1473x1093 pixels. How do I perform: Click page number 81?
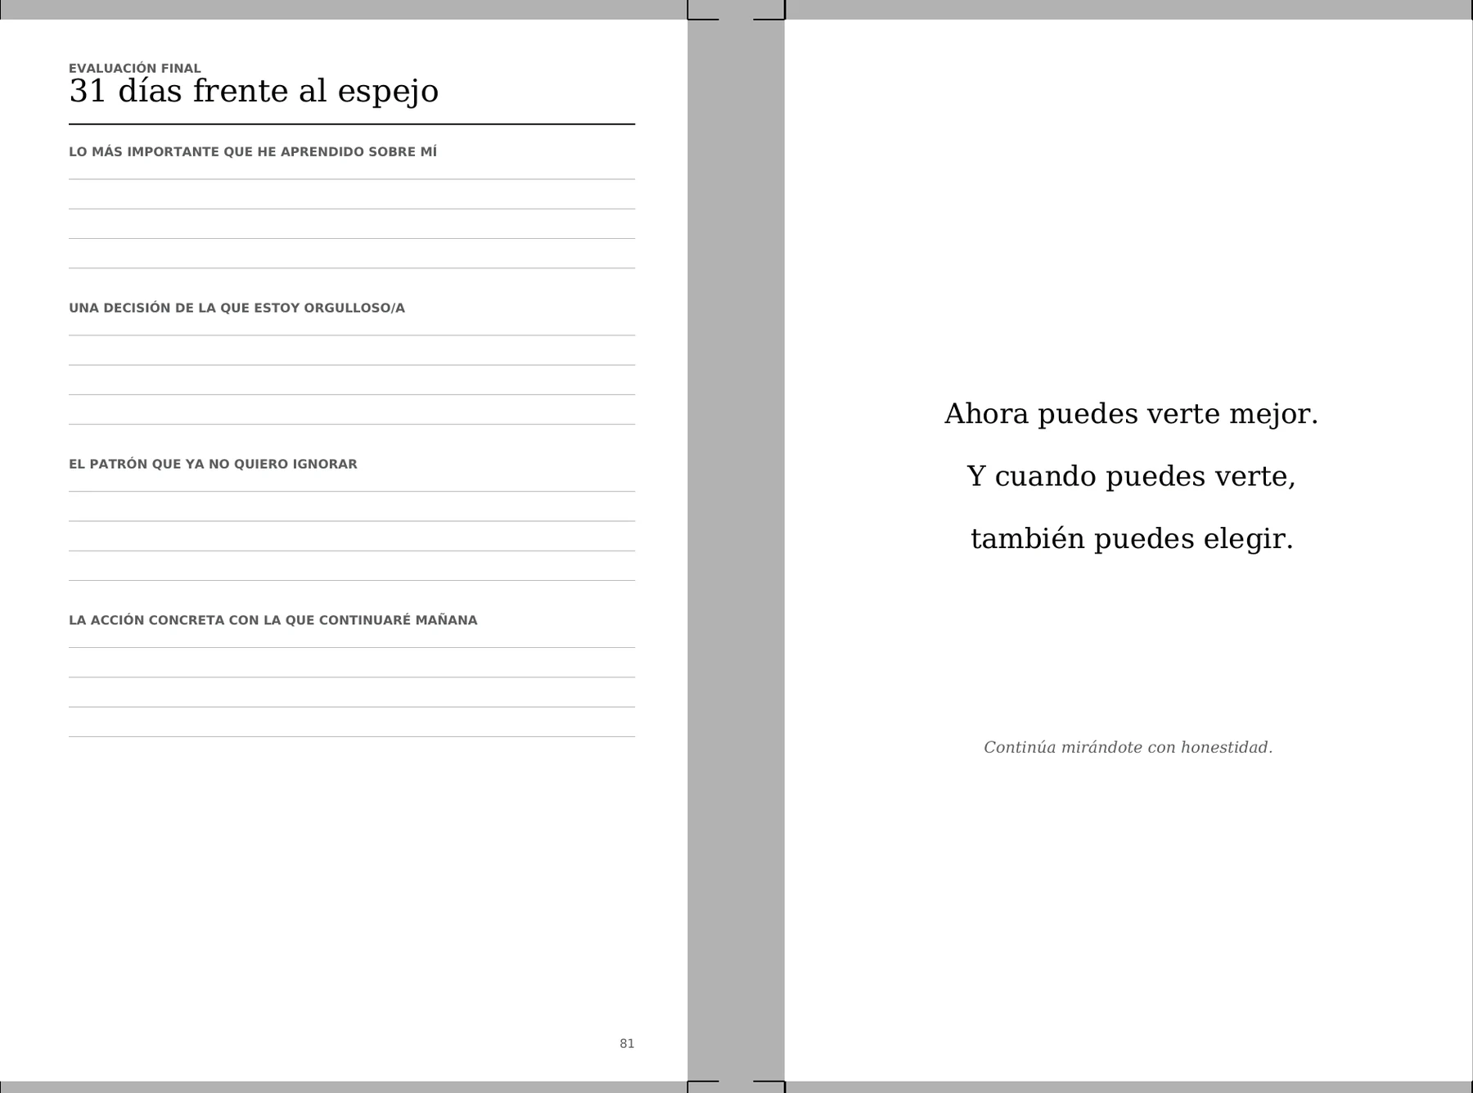[x=627, y=1044]
